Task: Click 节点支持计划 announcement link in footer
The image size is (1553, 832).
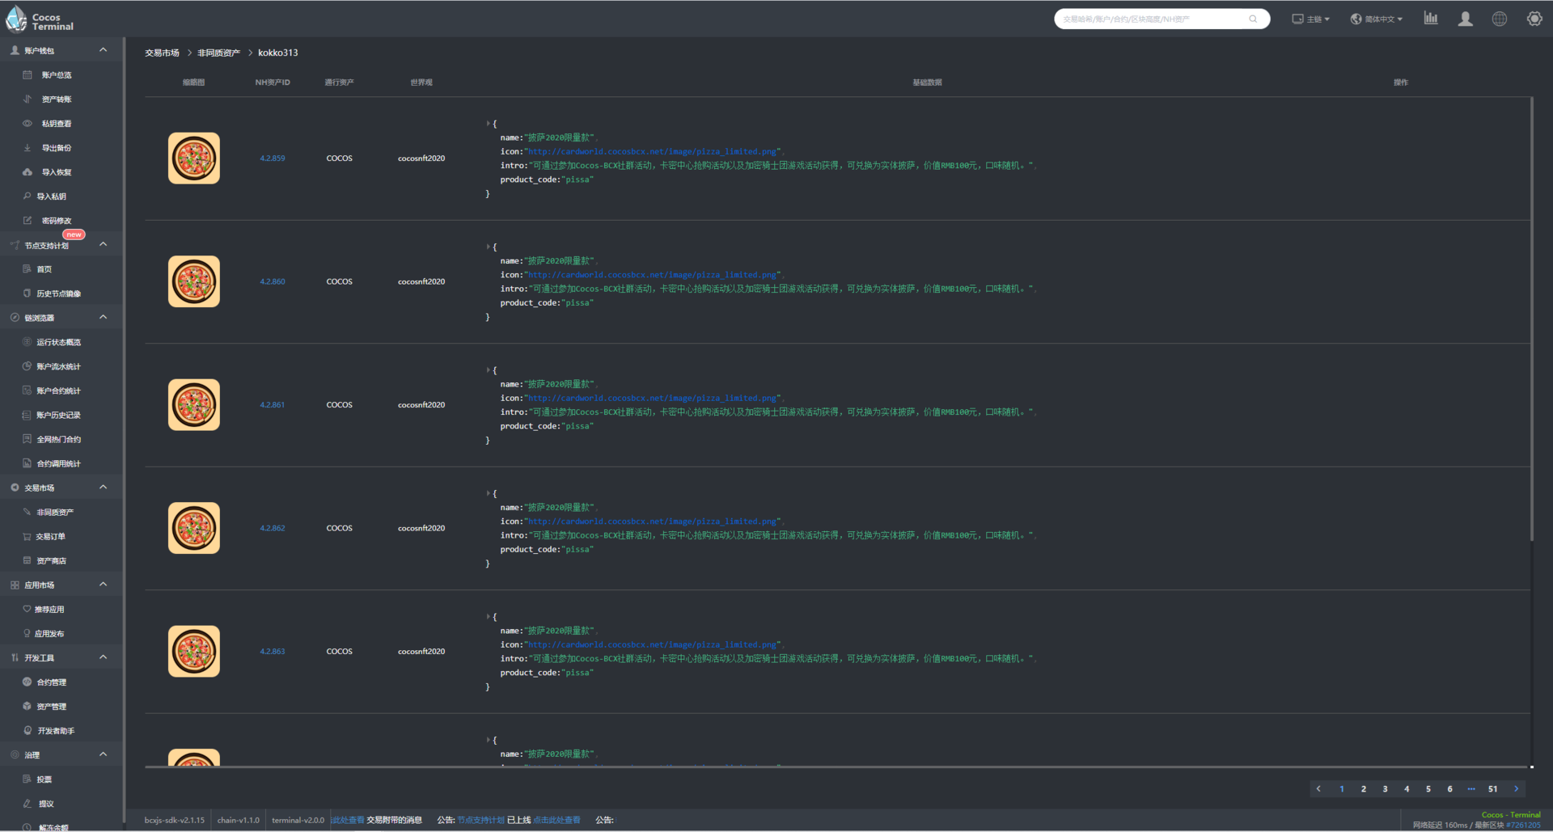Action: click(480, 820)
